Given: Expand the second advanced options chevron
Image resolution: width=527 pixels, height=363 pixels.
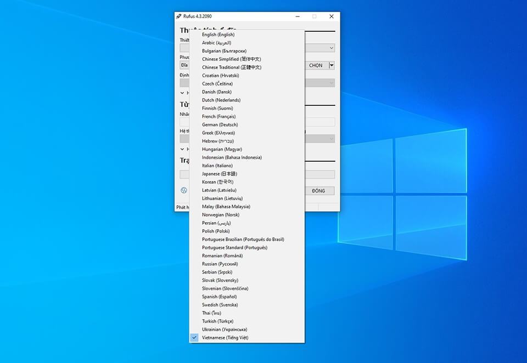Looking at the screenshot, I should pyautogui.click(x=182, y=149).
